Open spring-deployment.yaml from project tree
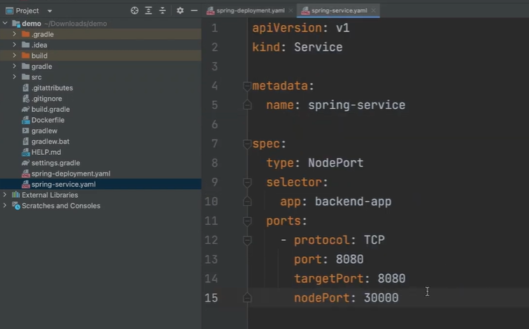 pos(70,173)
